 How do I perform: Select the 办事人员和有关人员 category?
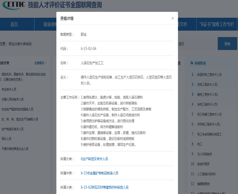point(12,99)
